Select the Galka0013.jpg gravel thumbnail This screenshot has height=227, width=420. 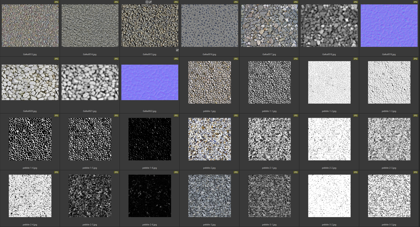coord(30,26)
